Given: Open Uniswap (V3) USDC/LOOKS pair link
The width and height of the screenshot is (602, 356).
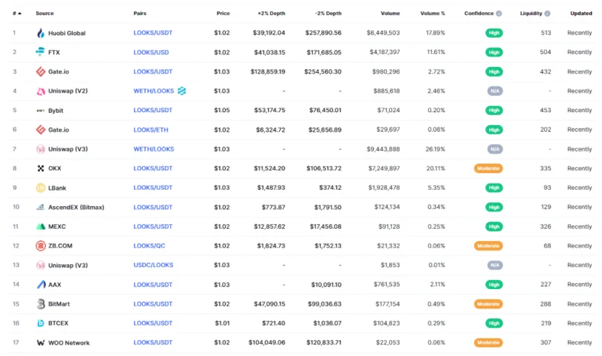Looking at the screenshot, I should click(154, 265).
